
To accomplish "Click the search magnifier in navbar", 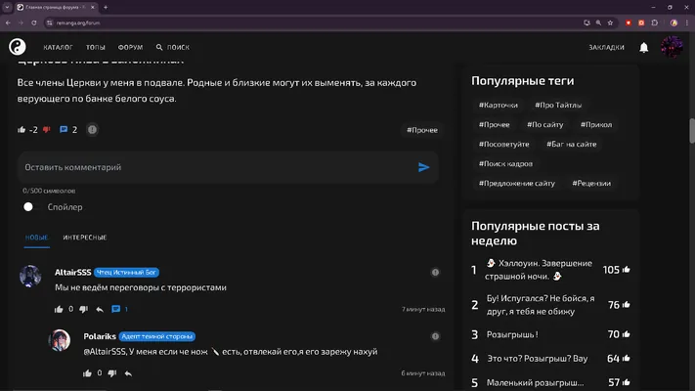I will point(159,47).
